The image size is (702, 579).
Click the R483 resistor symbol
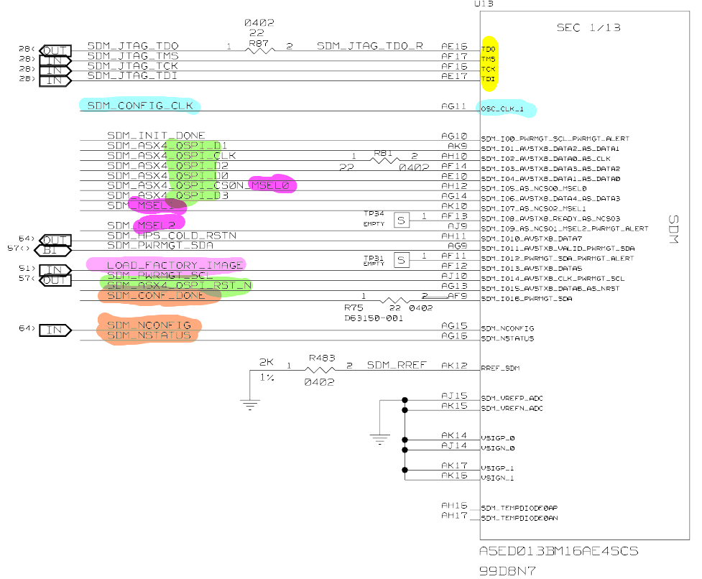tap(320, 370)
